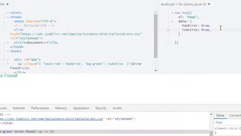Select the Styles pane tab
Image resolution: width=241 pixels, height=136 pixels.
point(220,115)
